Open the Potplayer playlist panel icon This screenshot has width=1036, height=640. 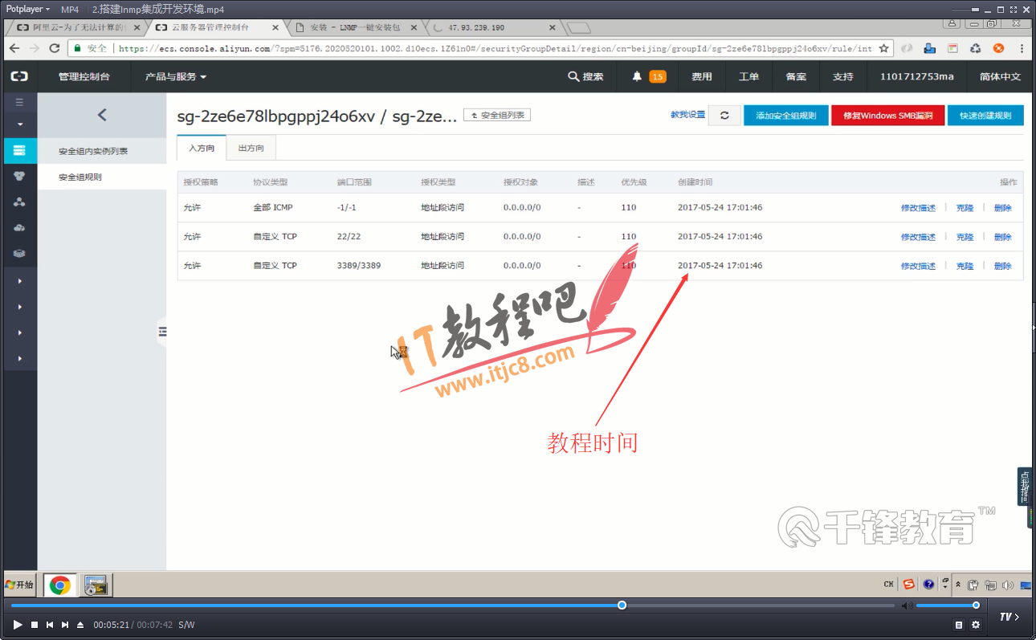959,625
